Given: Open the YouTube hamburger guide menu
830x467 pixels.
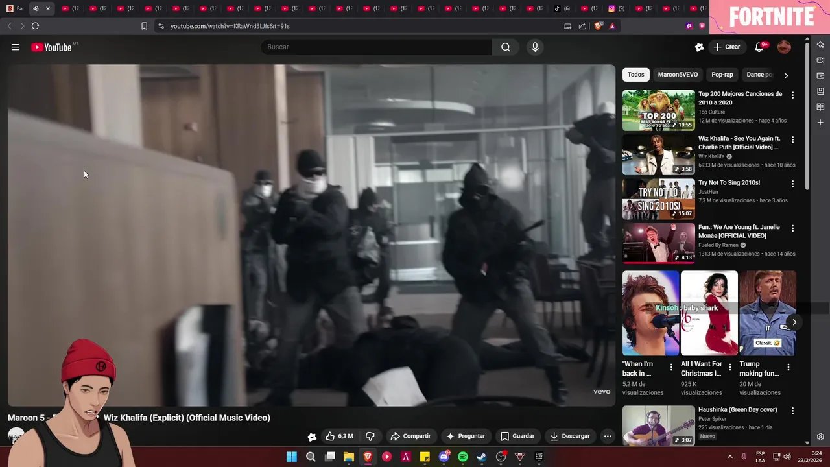Looking at the screenshot, I should 16,47.
